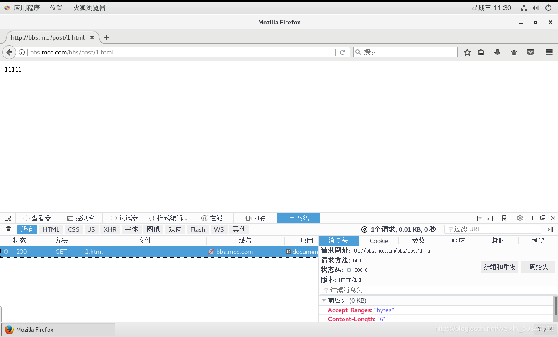Switch to the 内存 memory tab

[x=255, y=218]
